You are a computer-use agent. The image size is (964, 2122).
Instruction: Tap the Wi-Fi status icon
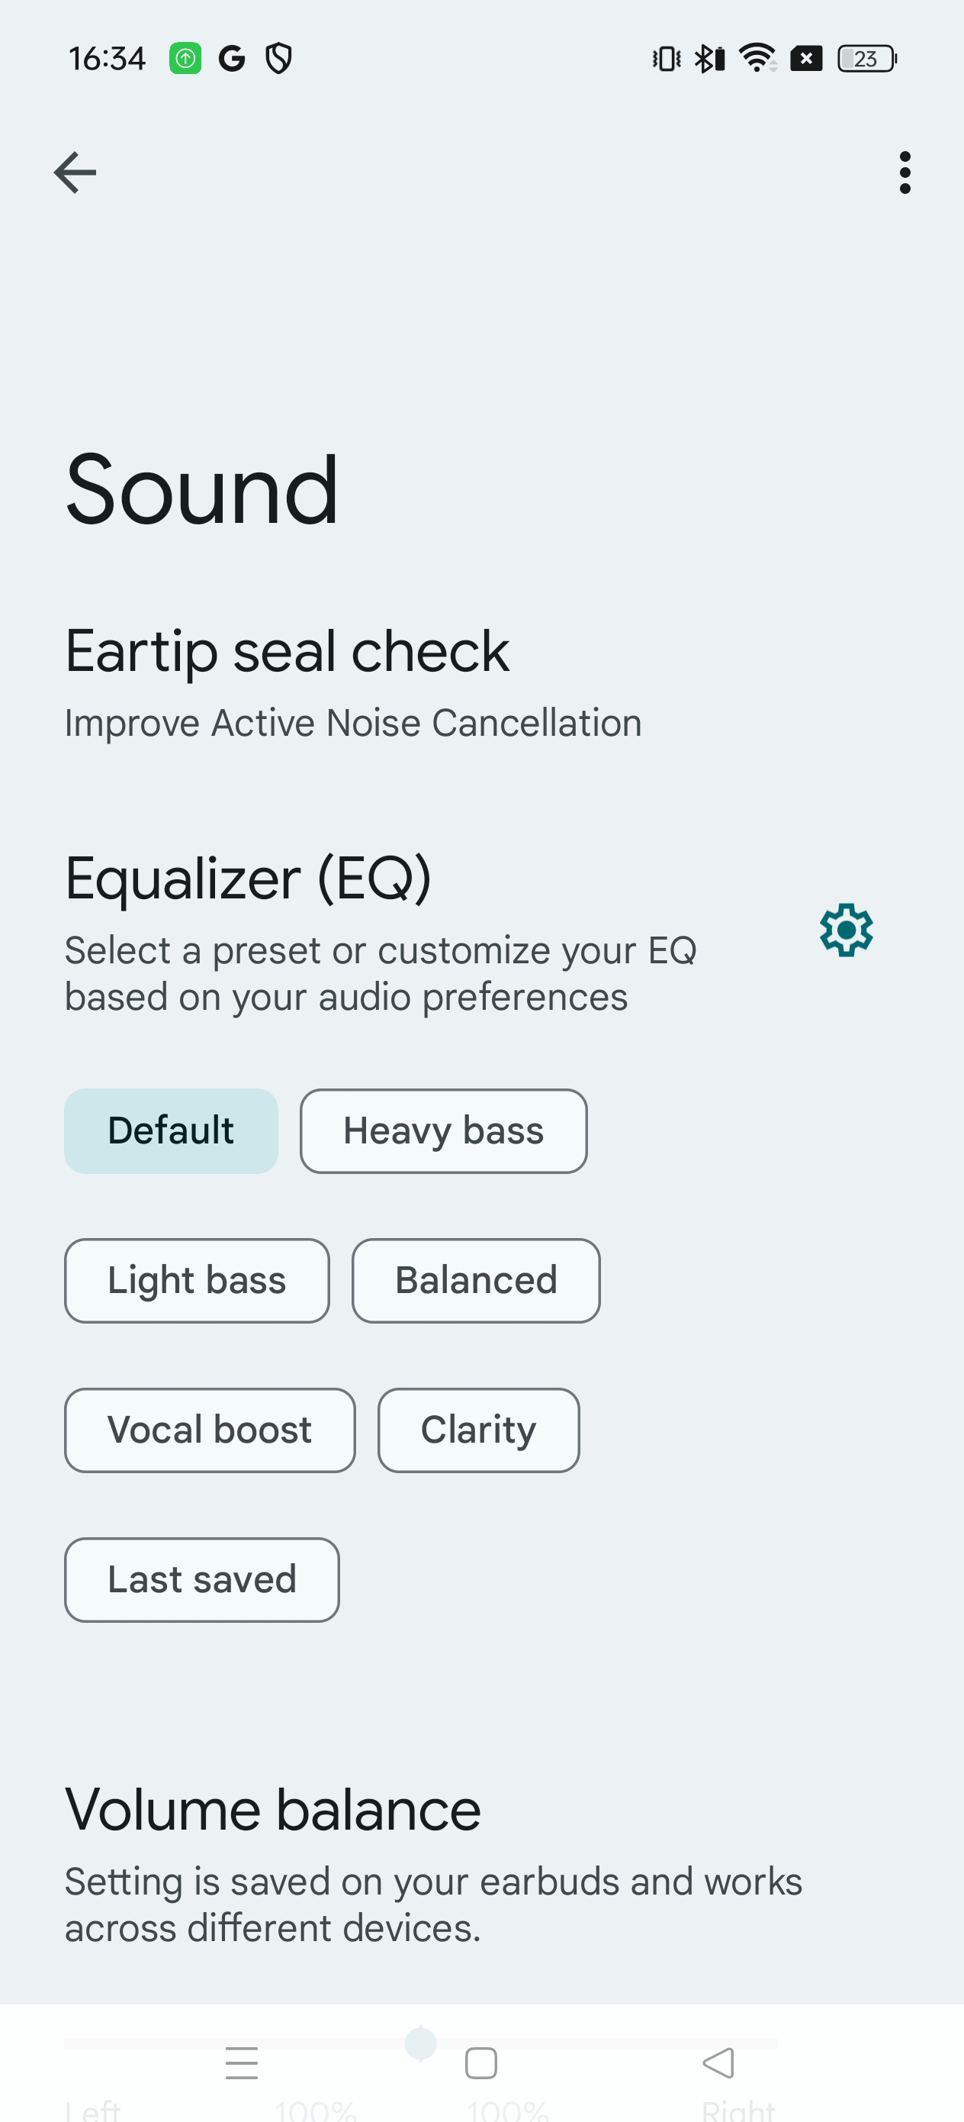pos(757,59)
